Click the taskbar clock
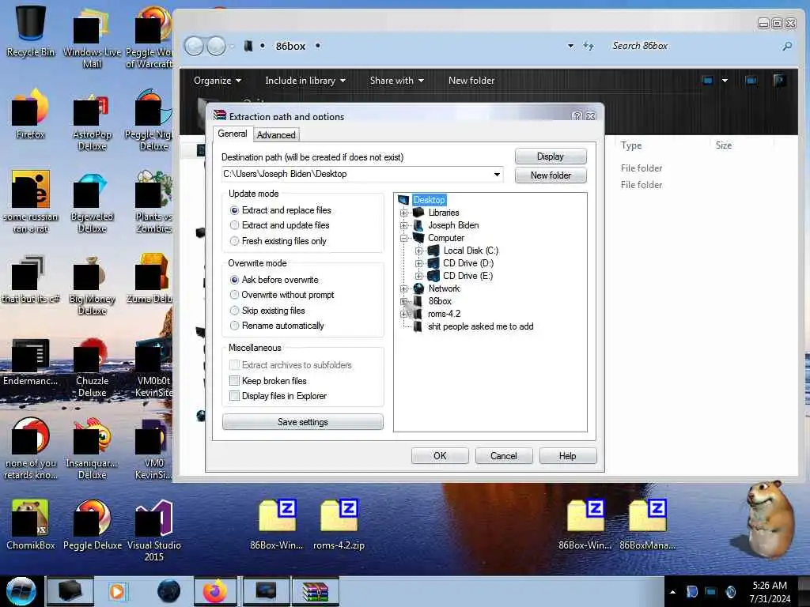The height and width of the screenshot is (607, 810). pyautogui.click(x=769, y=592)
